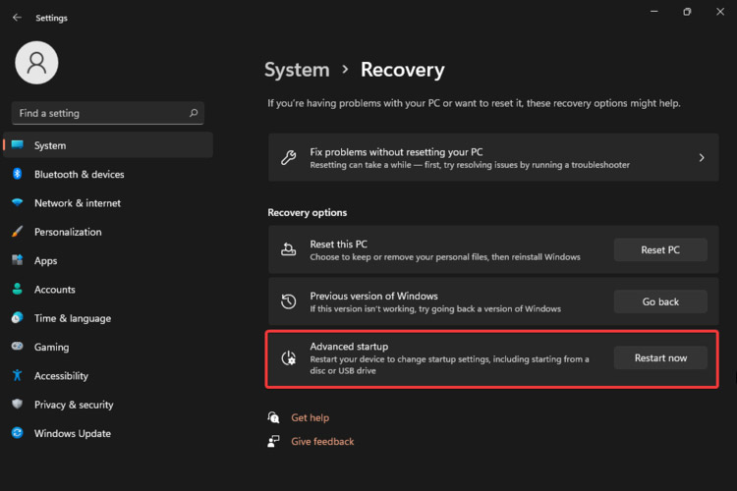737x491 pixels.
Task: Click the Go back button
Action: pyautogui.click(x=660, y=301)
